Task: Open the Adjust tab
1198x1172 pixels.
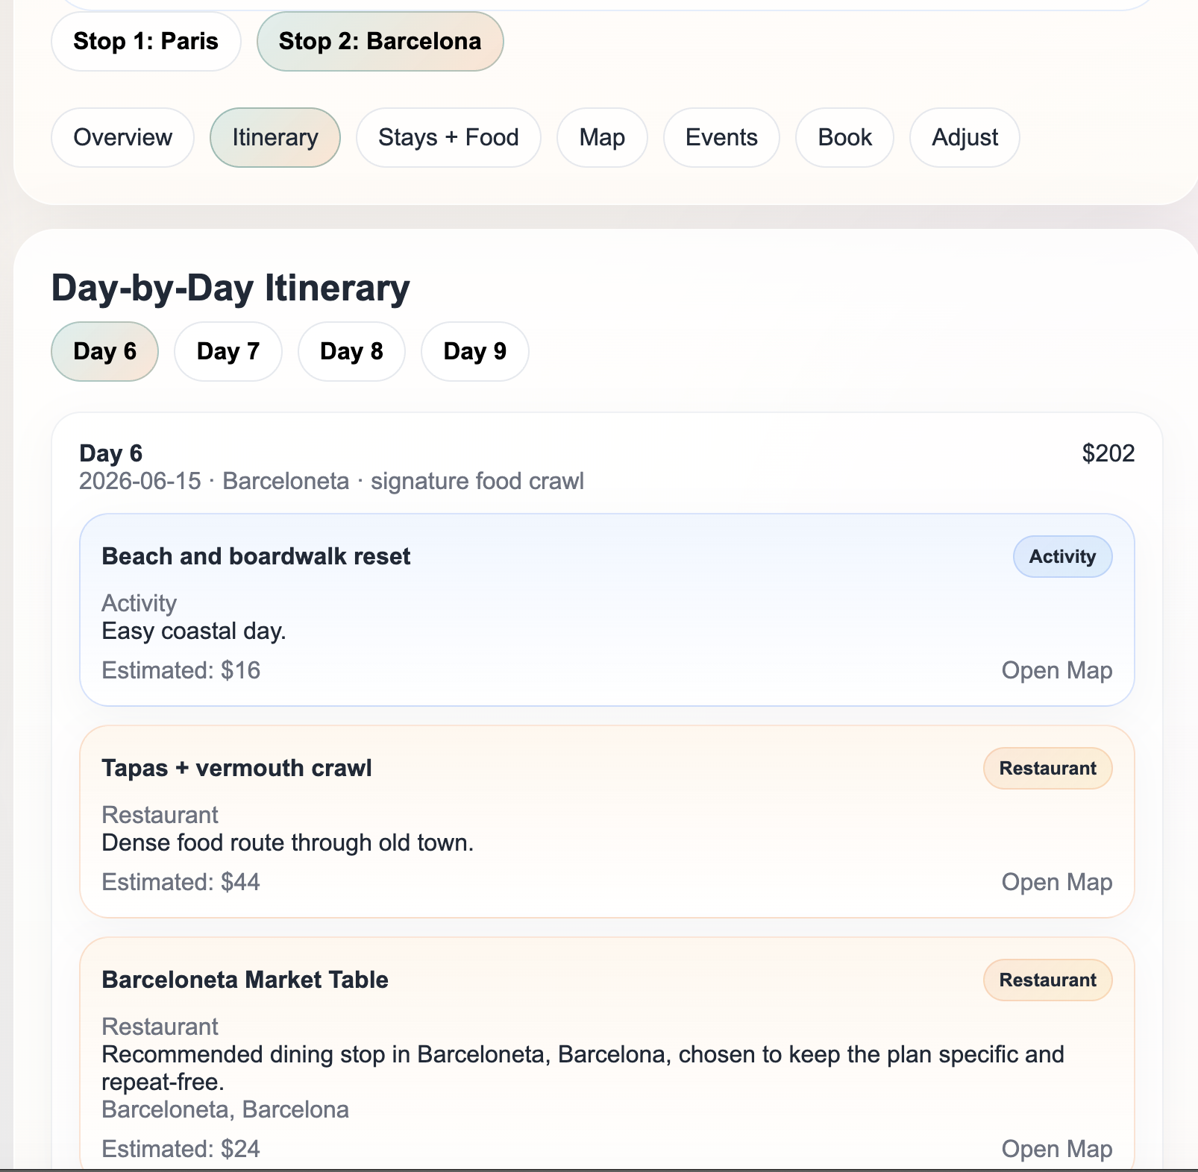Action: (x=965, y=137)
